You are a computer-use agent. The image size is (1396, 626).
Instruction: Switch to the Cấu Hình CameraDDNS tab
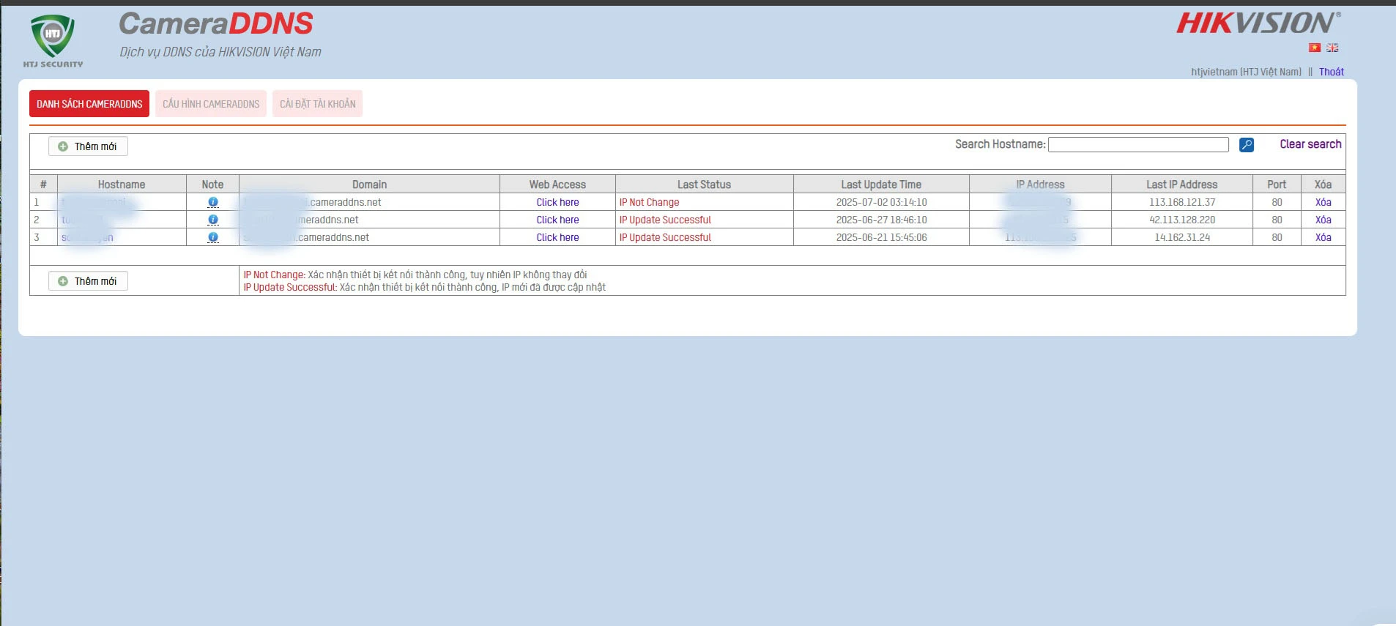pos(211,104)
